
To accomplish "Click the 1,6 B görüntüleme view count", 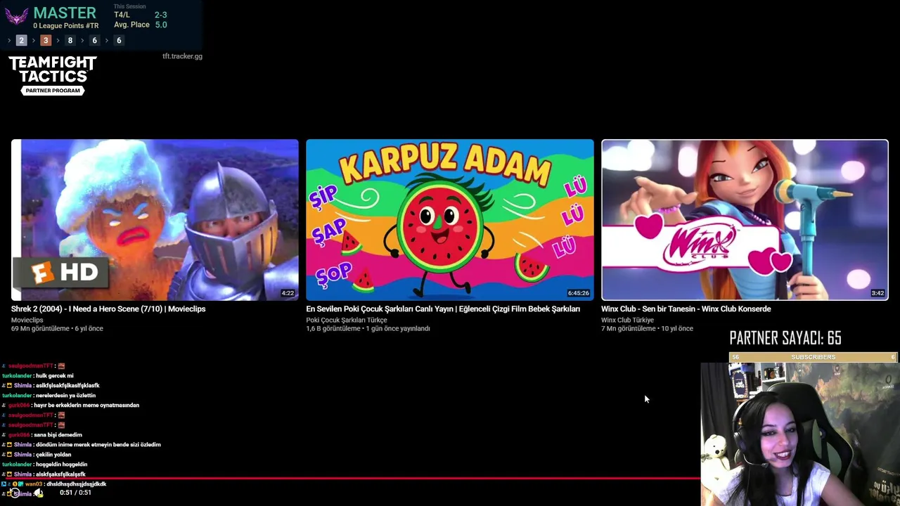I will click(x=333, y=329).
